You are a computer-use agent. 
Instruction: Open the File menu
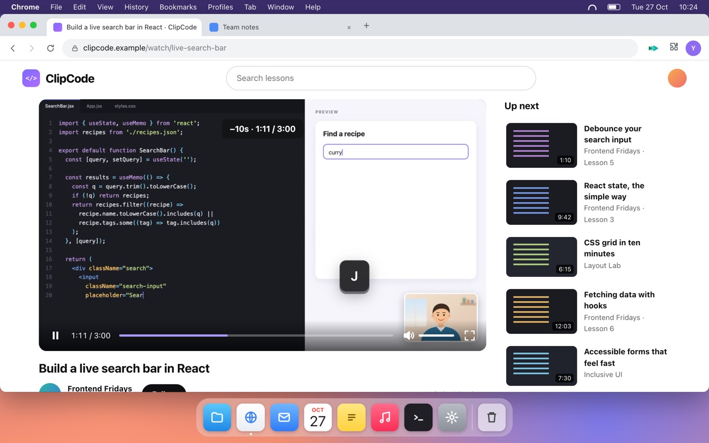click(x=56, y=7)
